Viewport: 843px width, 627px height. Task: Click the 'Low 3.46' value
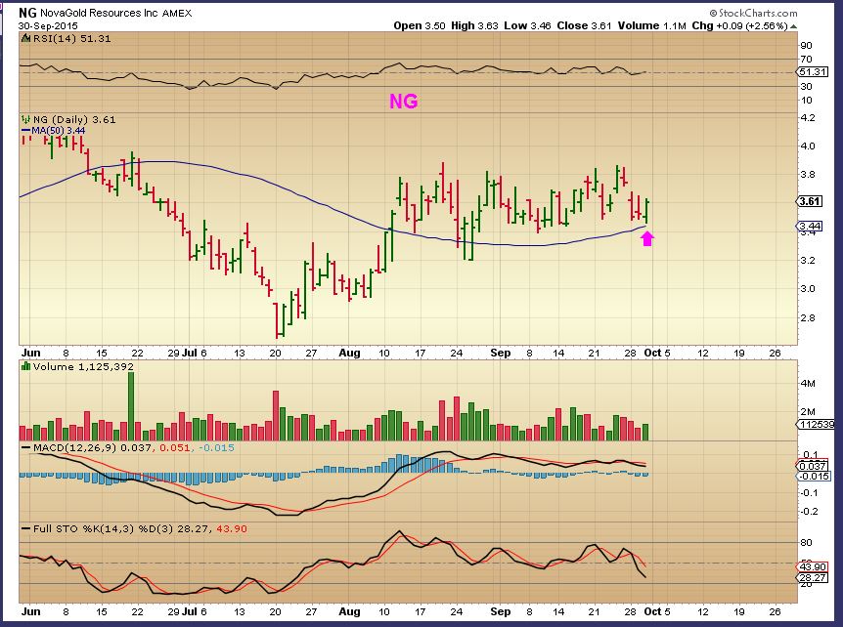tap(527, 25)
